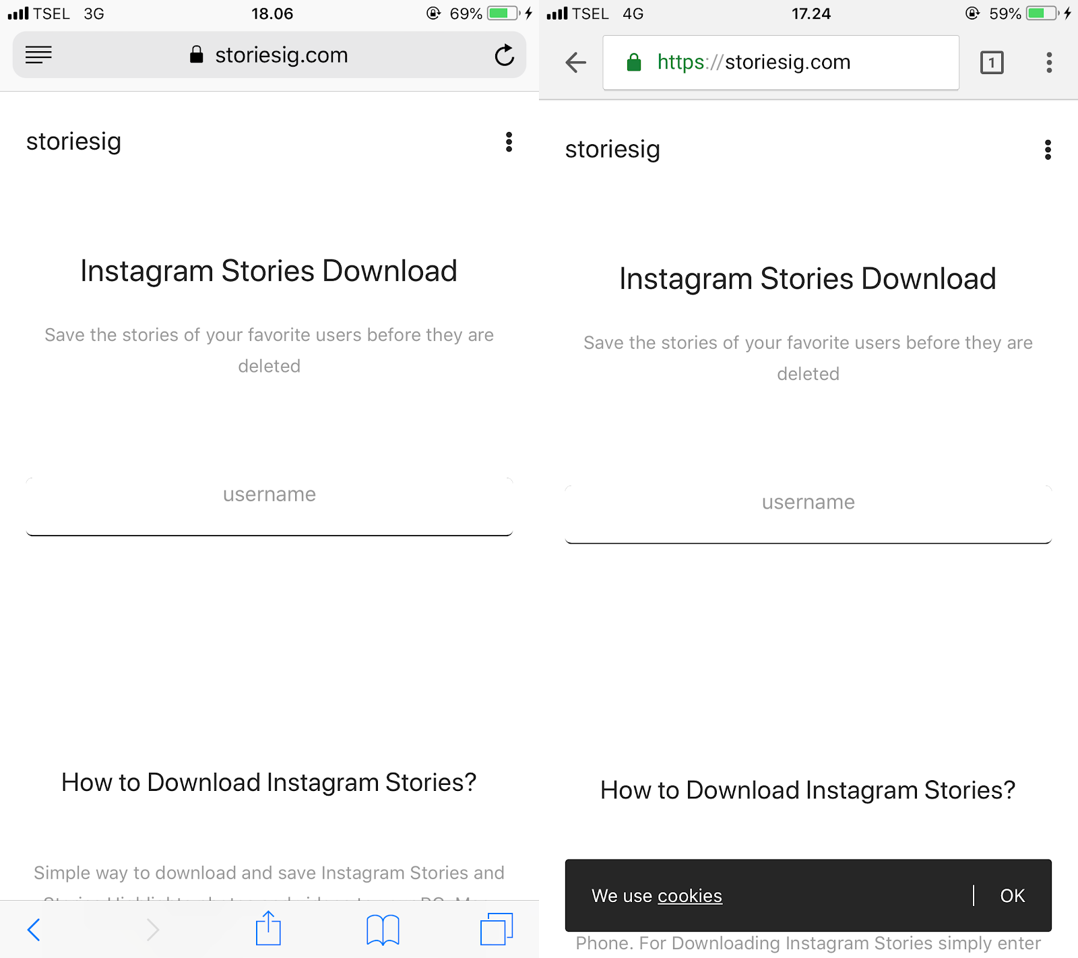Image resolution: width=1078 pixels, height=958 pixels.
Task: Tap the 69% battery percentage
Action: (x=466, y=14)
